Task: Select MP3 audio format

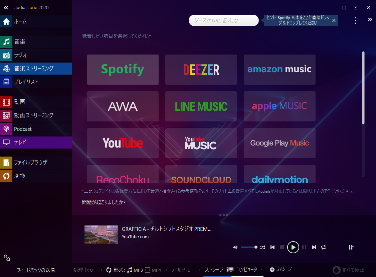Action: [x=135, y=270]
